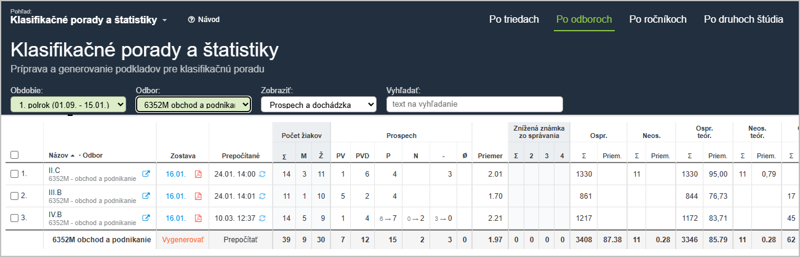This screenshot has width=800, height=257.
Task: Focus the Vyhľadať search text field
Action: pos(474,104)
